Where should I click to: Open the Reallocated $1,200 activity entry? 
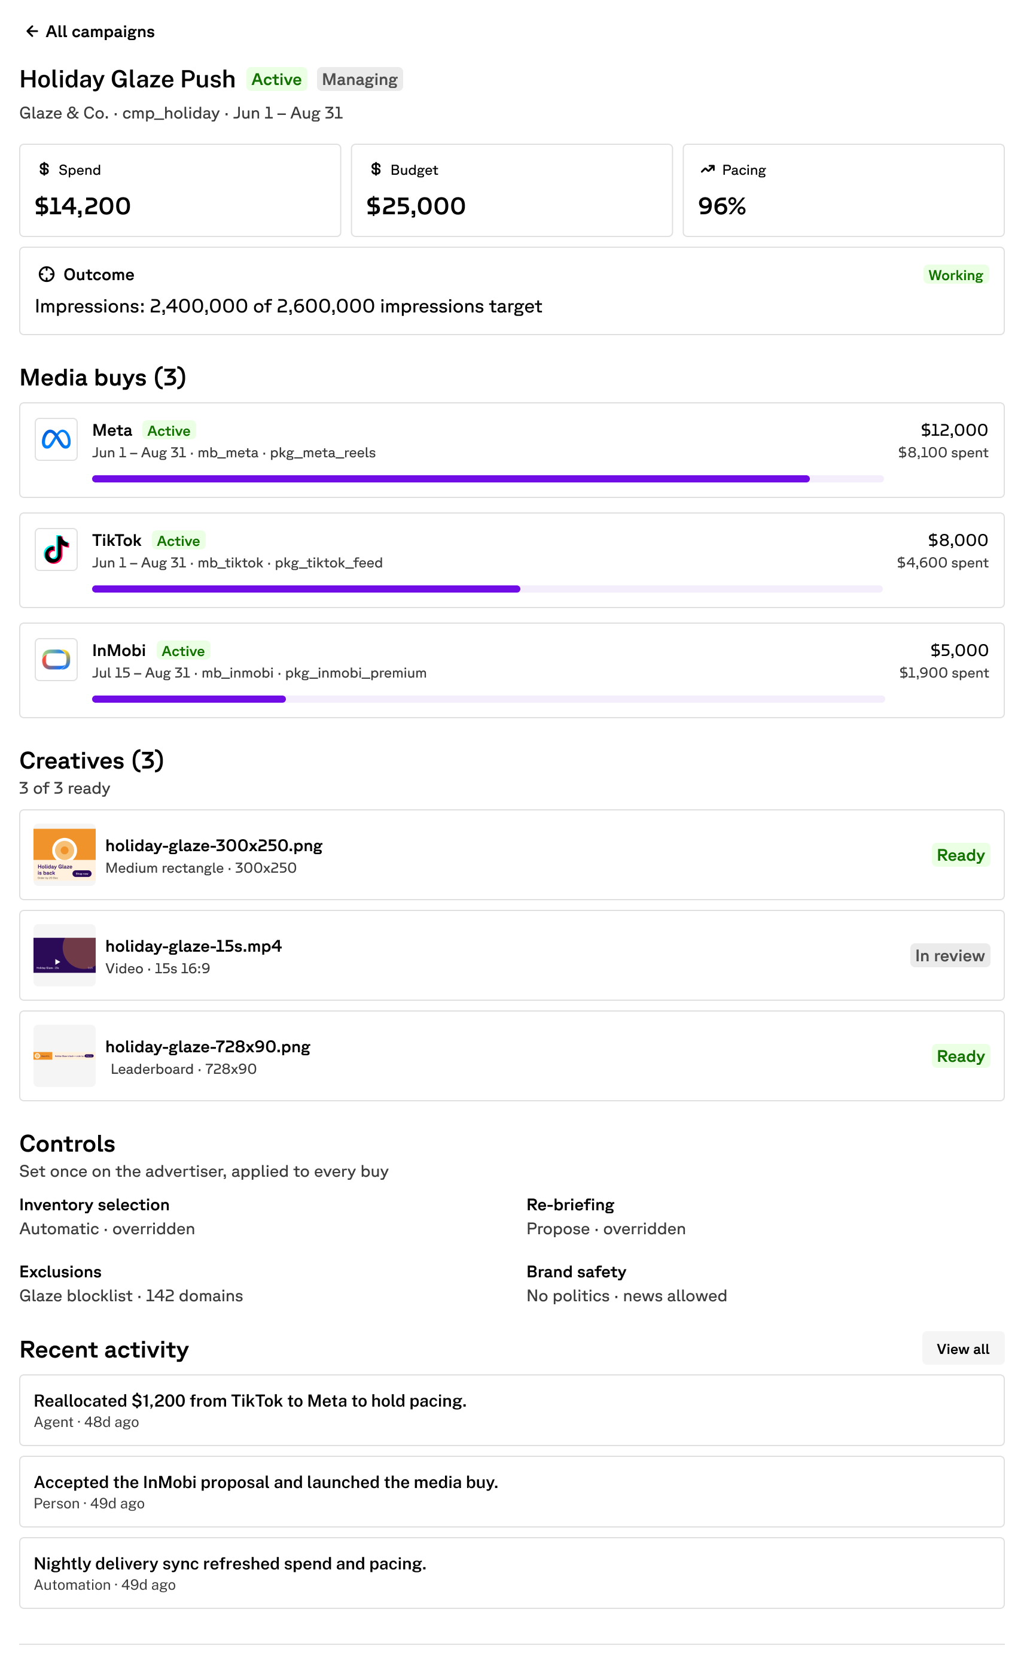pyautogui.click(x=512, y=1410)
